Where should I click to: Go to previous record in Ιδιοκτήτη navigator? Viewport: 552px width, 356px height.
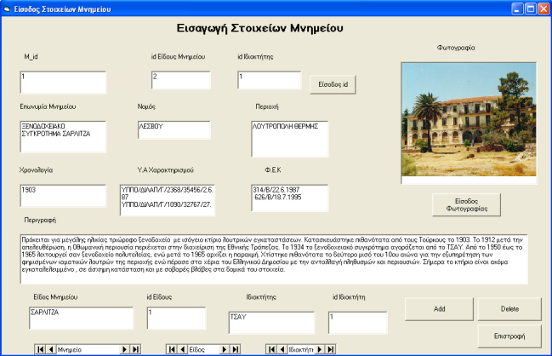pos(282,349)
